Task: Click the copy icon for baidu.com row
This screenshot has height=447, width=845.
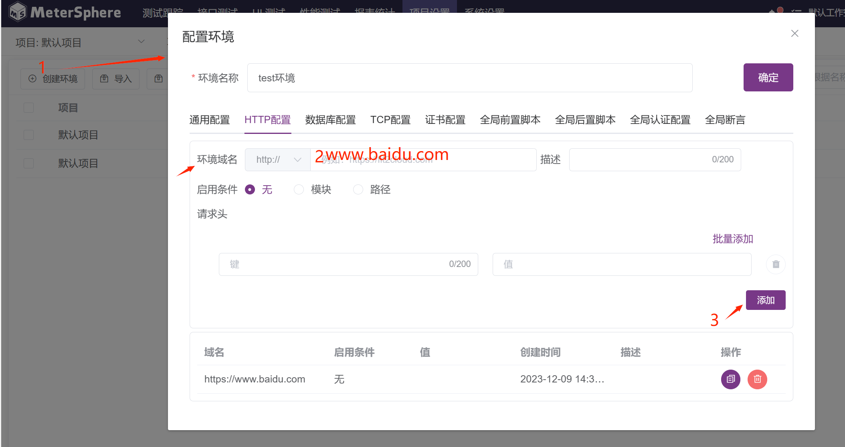Action: click(x=730, y=379)
